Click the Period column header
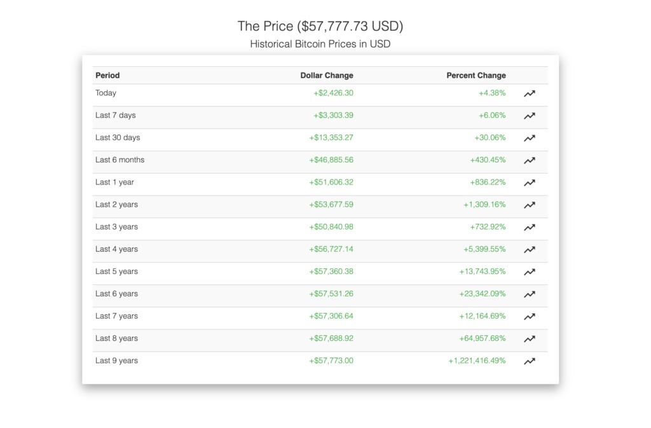 [107, 75]
